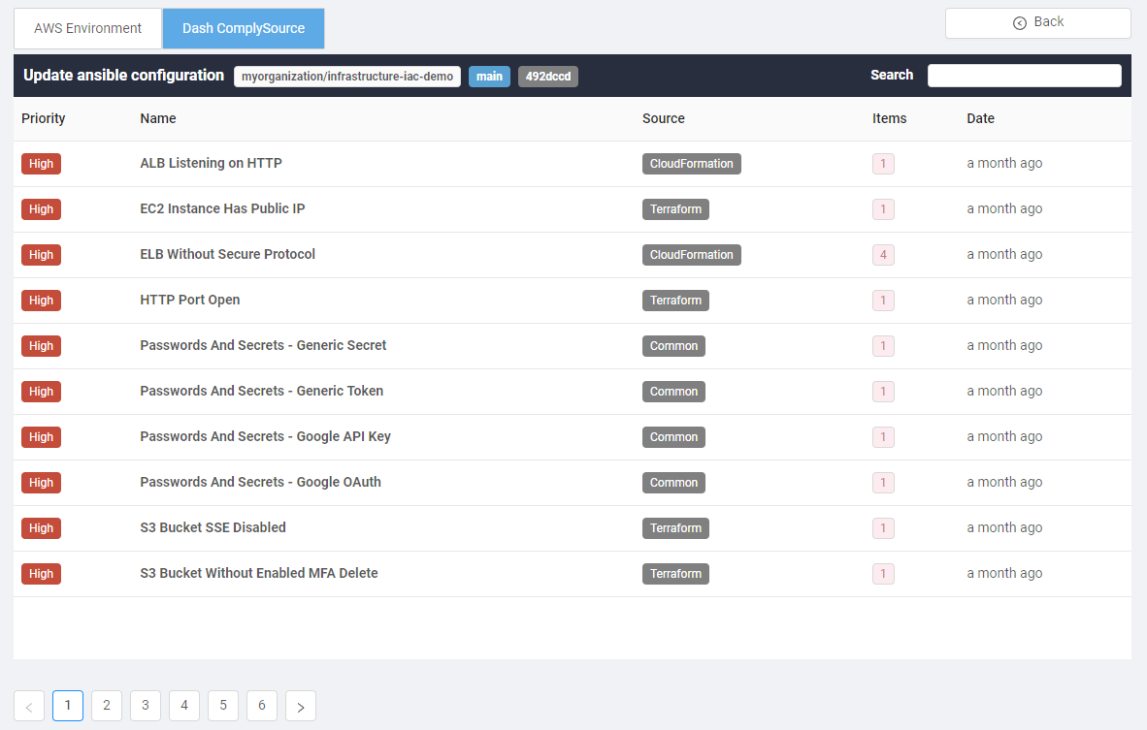Select the Dash ComplySource tab
Image resolution: width=1147 pixels, height=730 pixels.
click(x=244, y=28)
